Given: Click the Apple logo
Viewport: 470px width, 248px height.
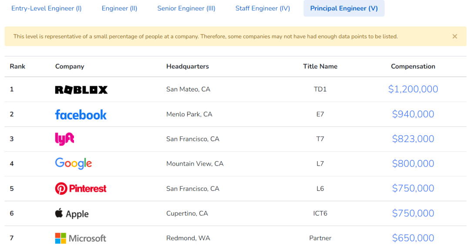Looking at the screenshot, I should click(72, 214).
